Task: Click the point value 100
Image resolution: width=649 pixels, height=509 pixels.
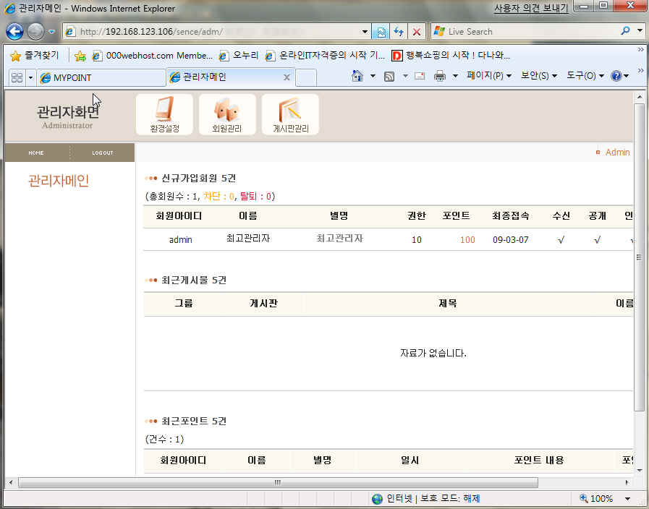Action: click(x=467, y=240)
